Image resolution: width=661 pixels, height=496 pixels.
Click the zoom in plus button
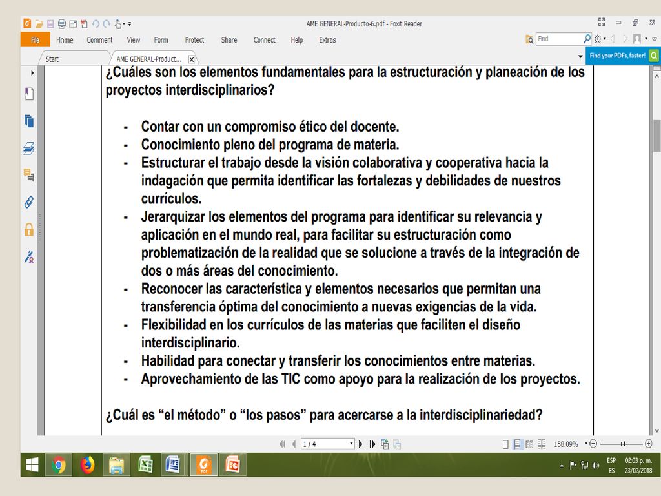tap(648, 444)
